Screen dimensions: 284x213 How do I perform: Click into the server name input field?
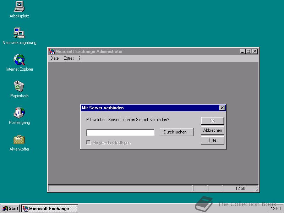click(x=120, y=132)
